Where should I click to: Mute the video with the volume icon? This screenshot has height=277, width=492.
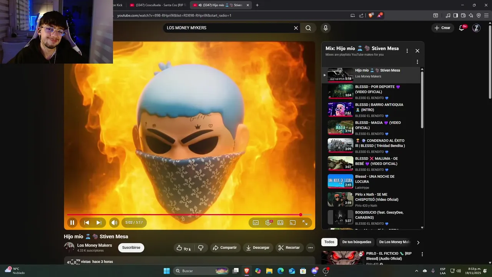[x=114, y=222]
